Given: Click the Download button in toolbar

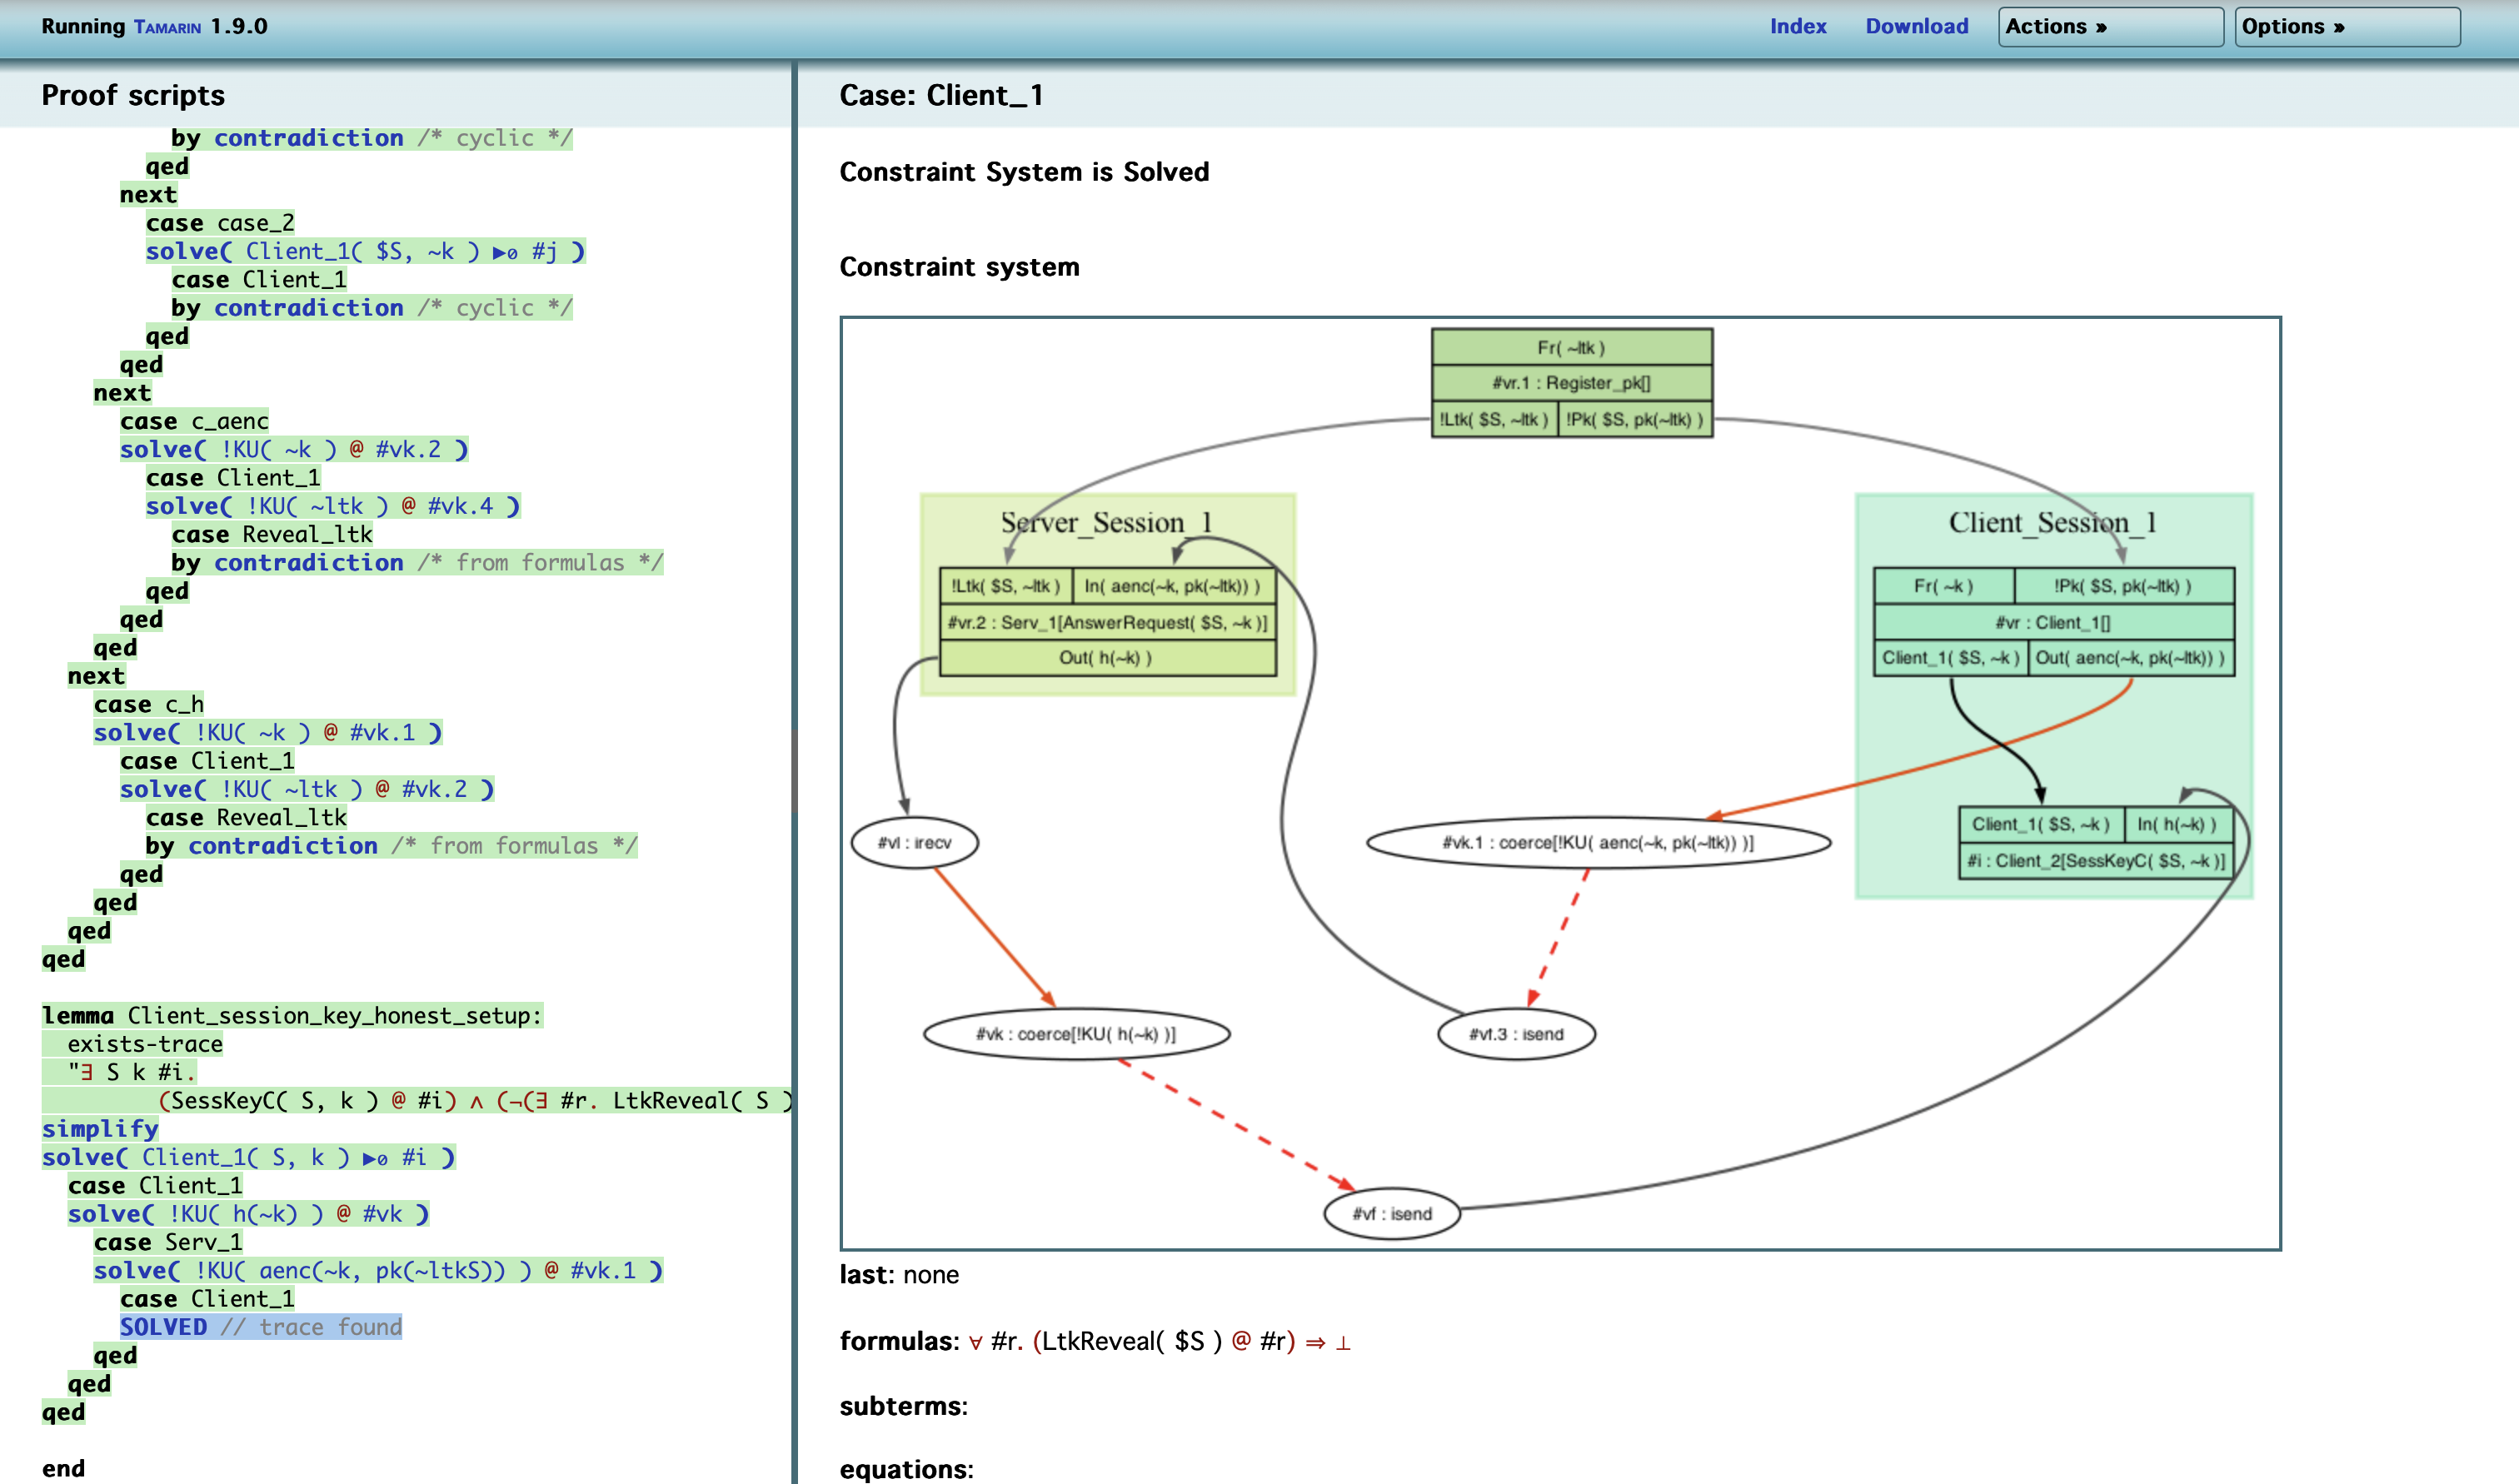Looking at the screenshot, I should pos(1915,27).
